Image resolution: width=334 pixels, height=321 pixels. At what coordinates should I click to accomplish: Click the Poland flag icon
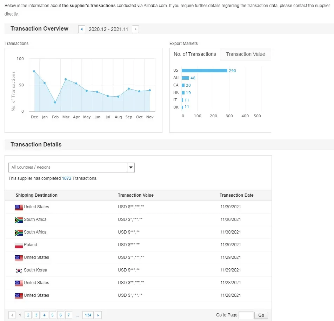[19, 245]
